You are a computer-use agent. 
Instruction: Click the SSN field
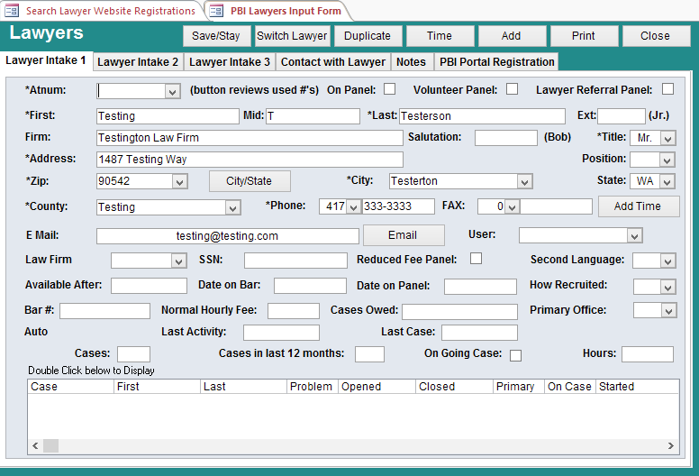(x=295, y=261)
